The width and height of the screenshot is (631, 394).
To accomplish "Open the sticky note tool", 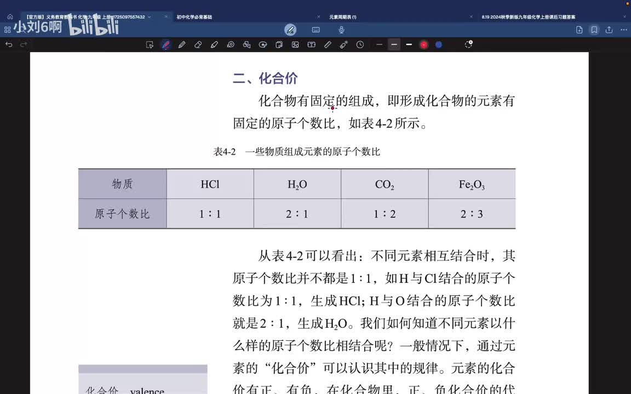I will pyautogui.click(x=279, y=45).
